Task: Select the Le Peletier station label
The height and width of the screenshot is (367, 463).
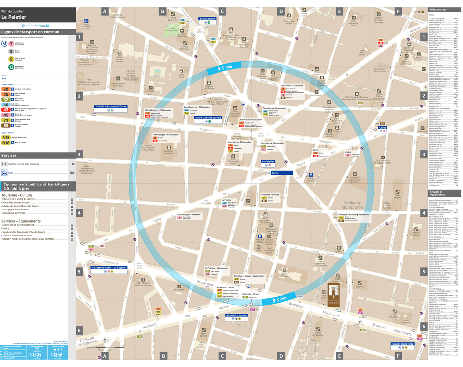Action: (268, 162)
